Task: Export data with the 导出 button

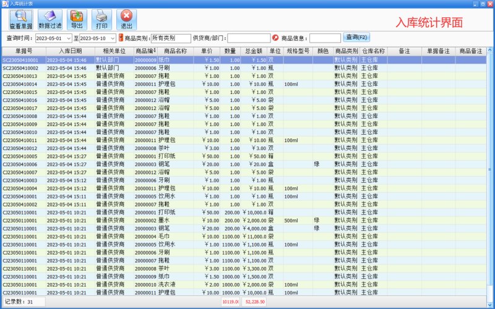Action: point(77,20)
